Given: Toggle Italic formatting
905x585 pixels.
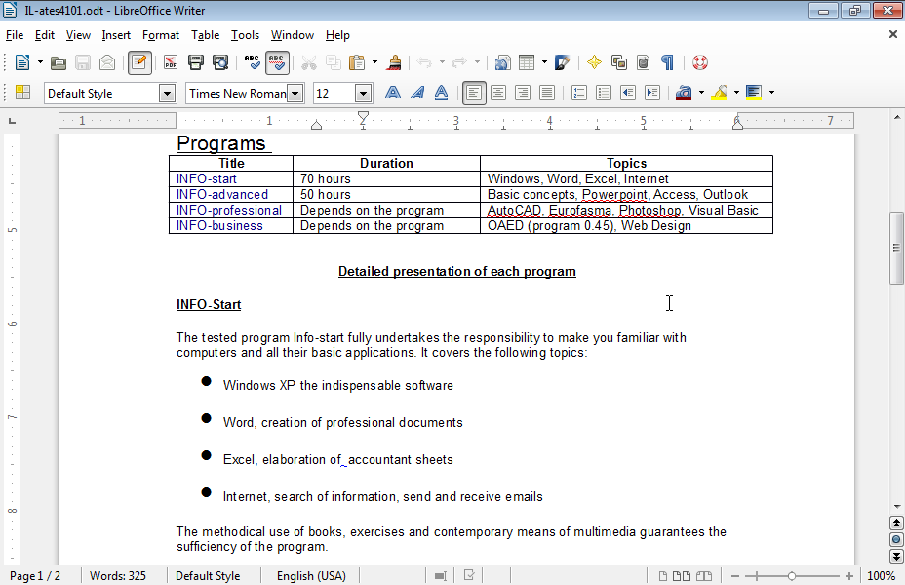Looking at the screenshot, I should click(416, 93).
